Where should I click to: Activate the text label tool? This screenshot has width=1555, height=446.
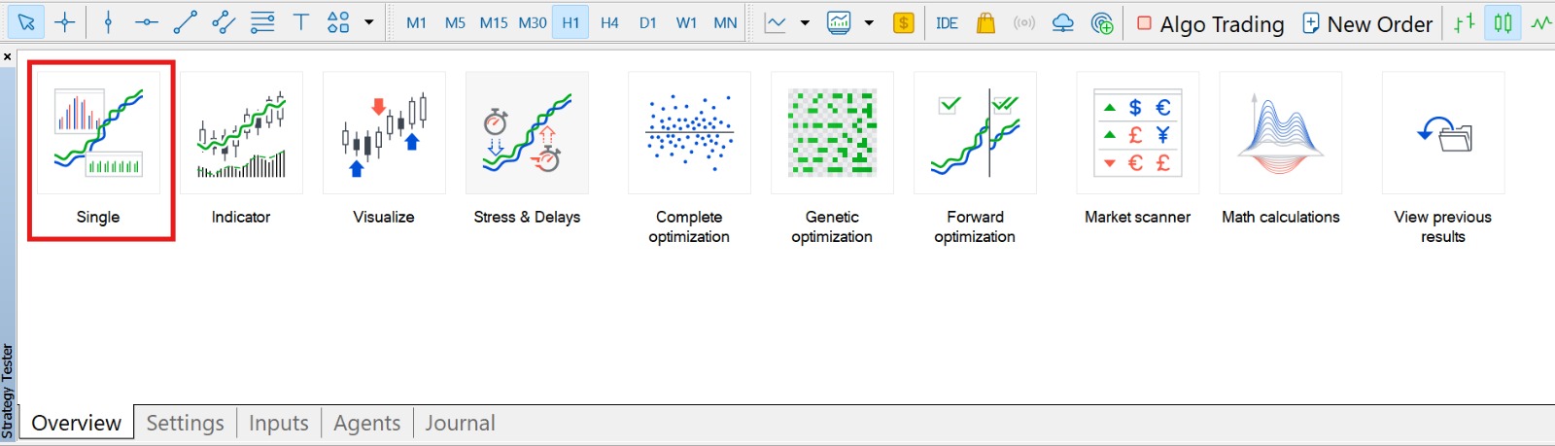pos(301,22)
